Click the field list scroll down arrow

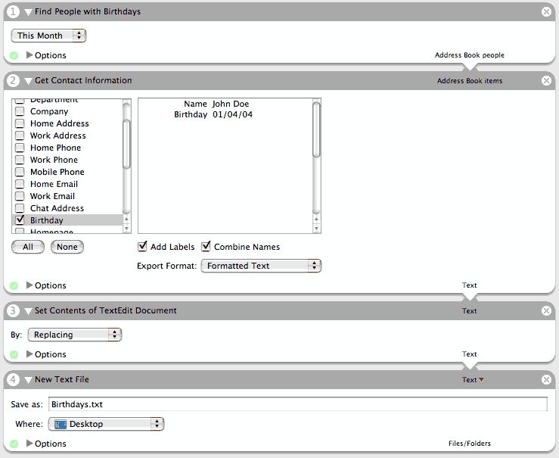126,228
